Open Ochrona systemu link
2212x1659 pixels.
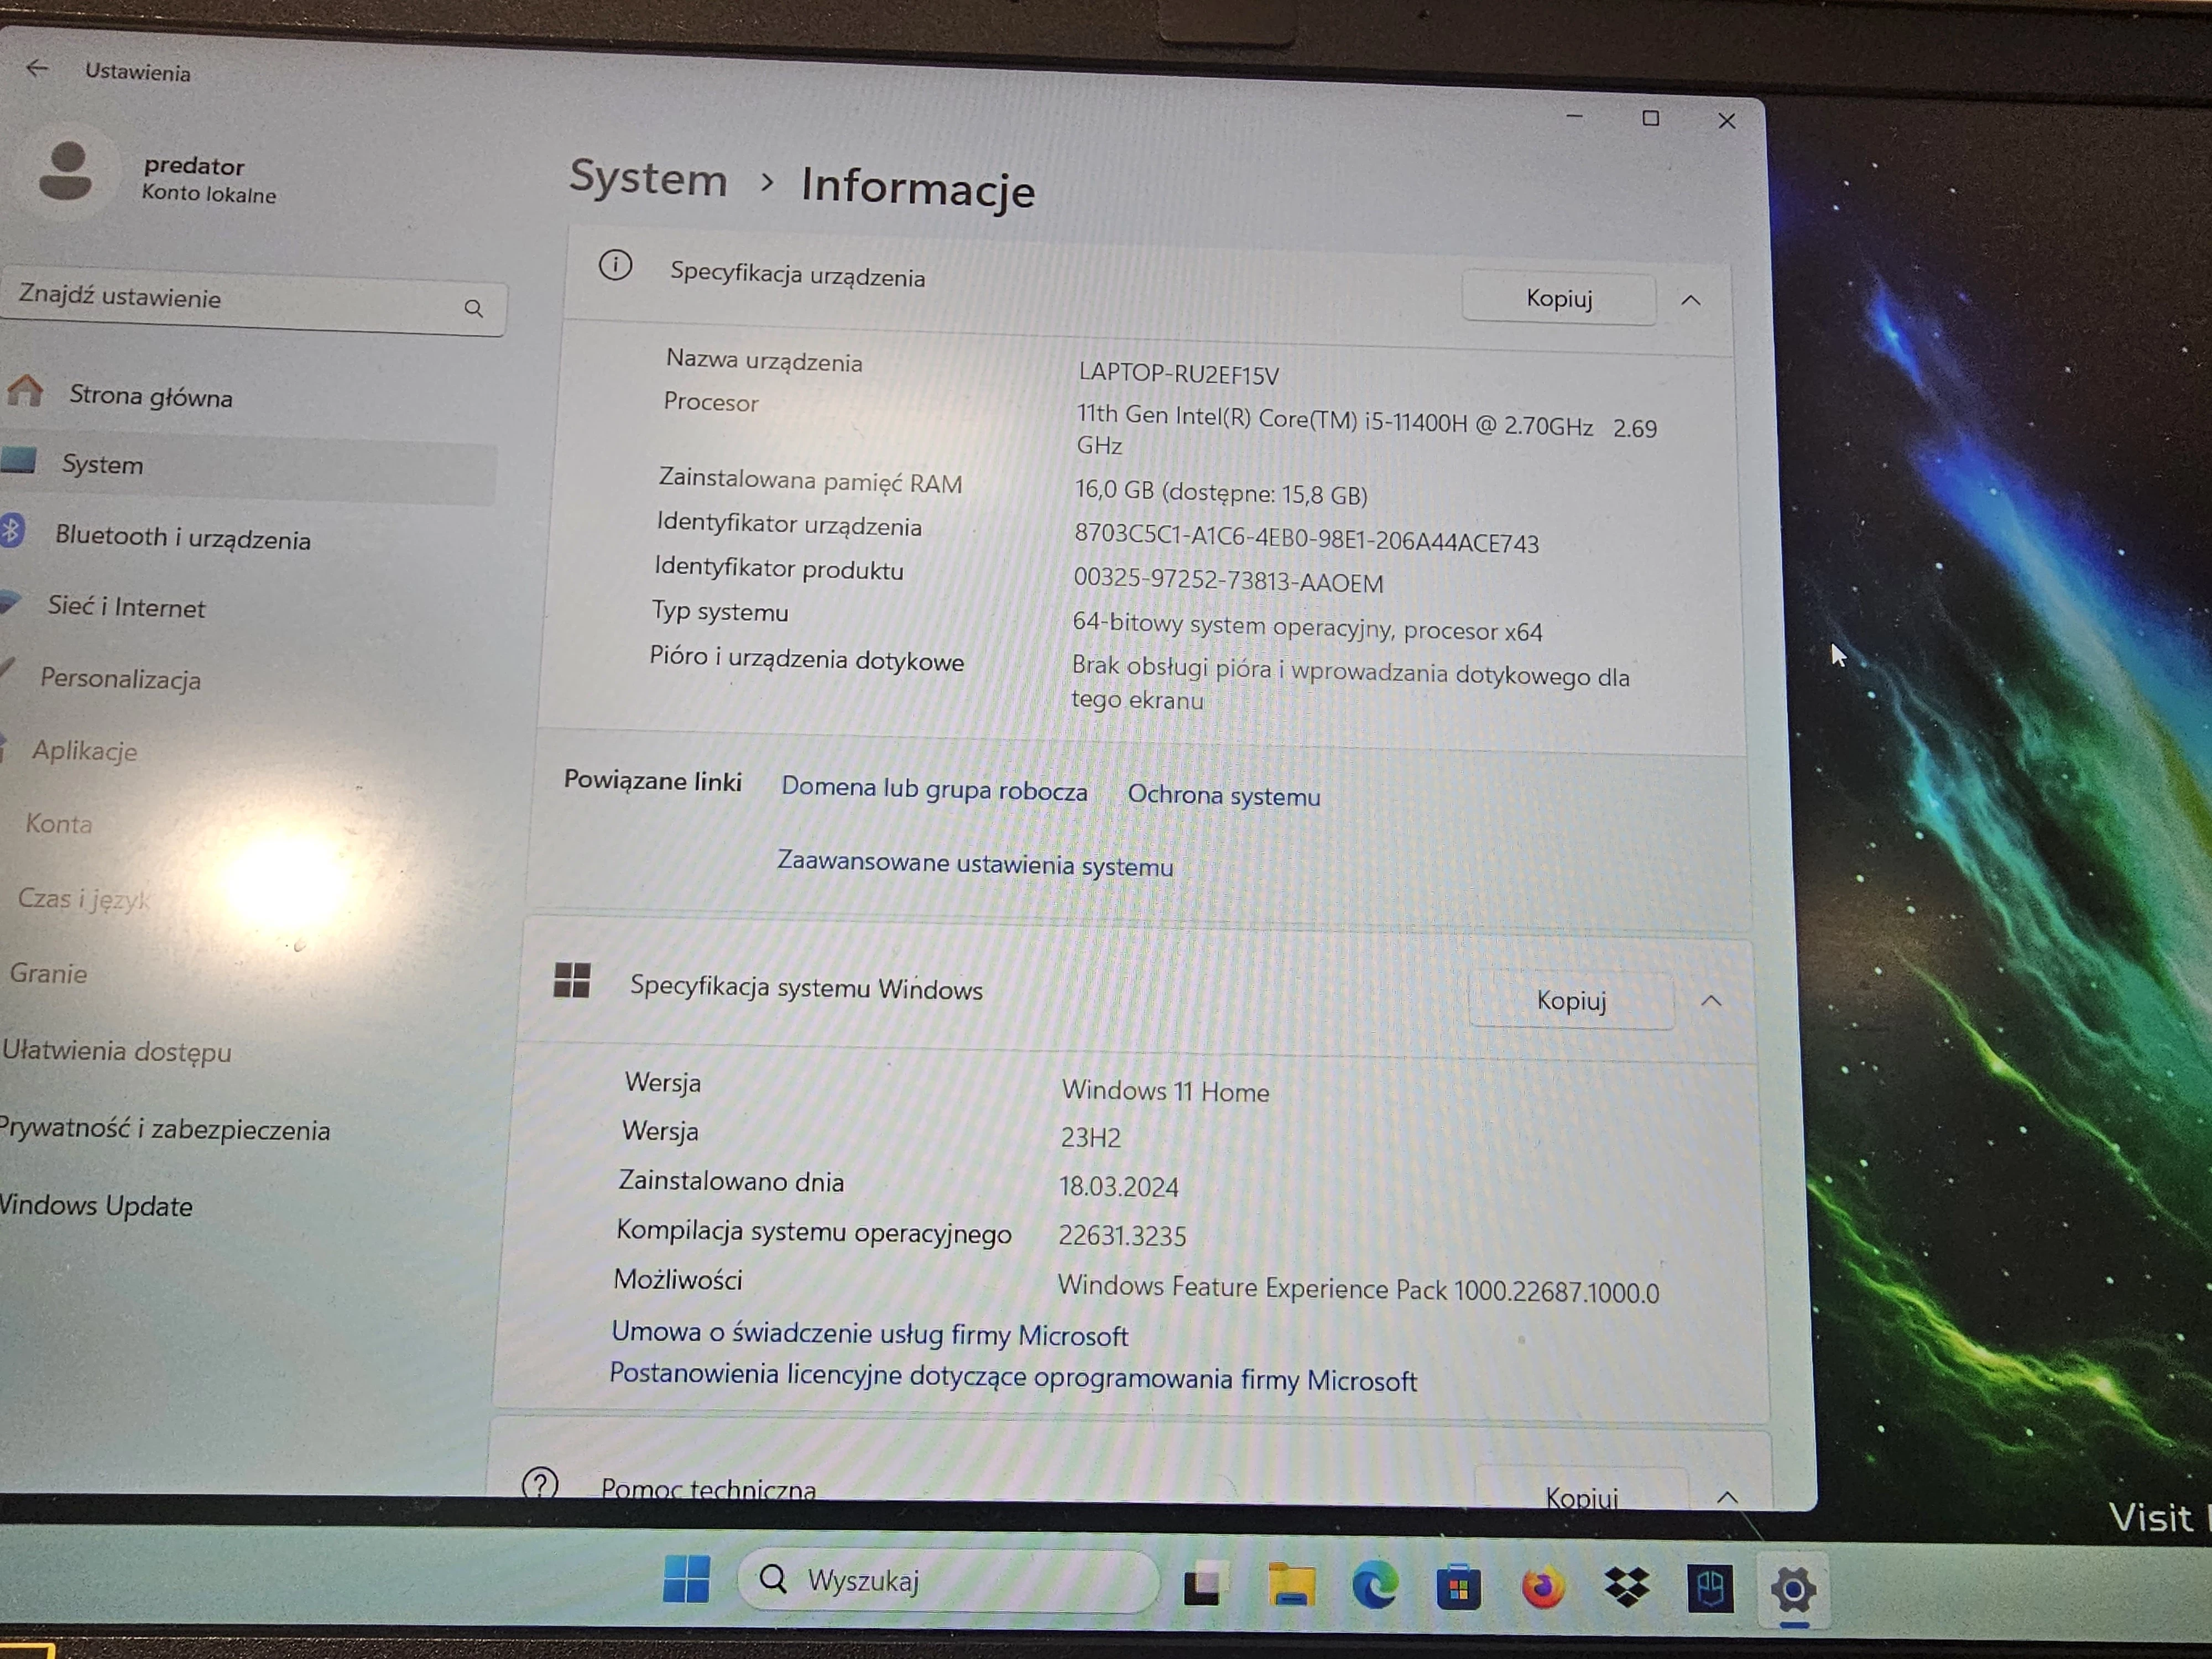[x=1224, y=796]
